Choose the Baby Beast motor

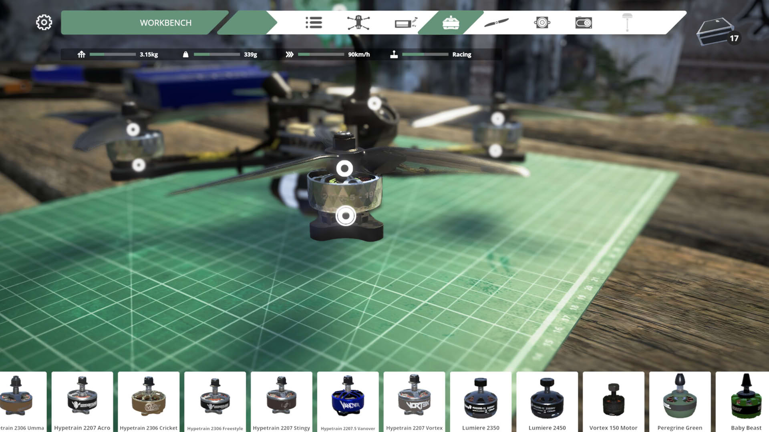click(743, 402)
